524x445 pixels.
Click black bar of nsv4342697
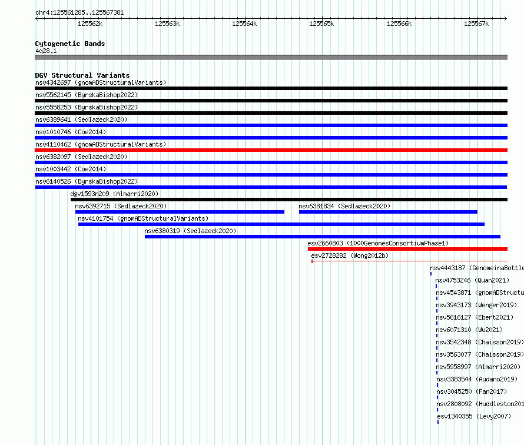click(271, 88)
